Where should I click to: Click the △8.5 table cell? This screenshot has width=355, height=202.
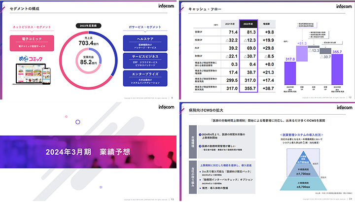[x=269, y=56]
